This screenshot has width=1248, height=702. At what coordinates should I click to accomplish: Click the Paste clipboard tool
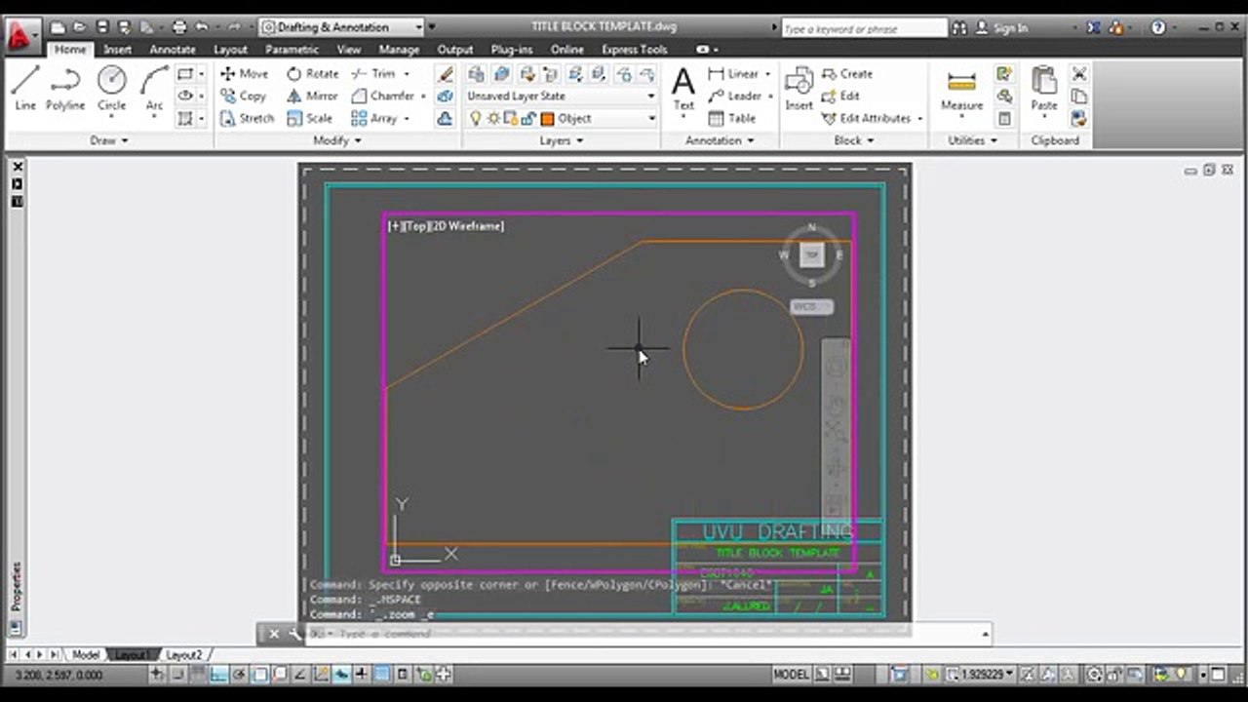(1044, 90)
